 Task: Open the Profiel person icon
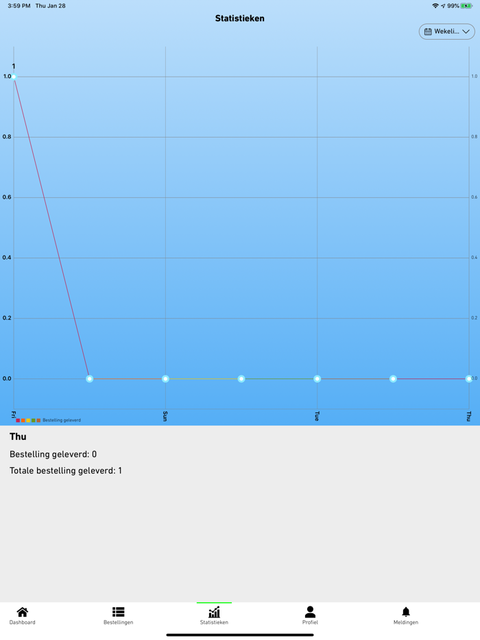[x=310, y=612]
